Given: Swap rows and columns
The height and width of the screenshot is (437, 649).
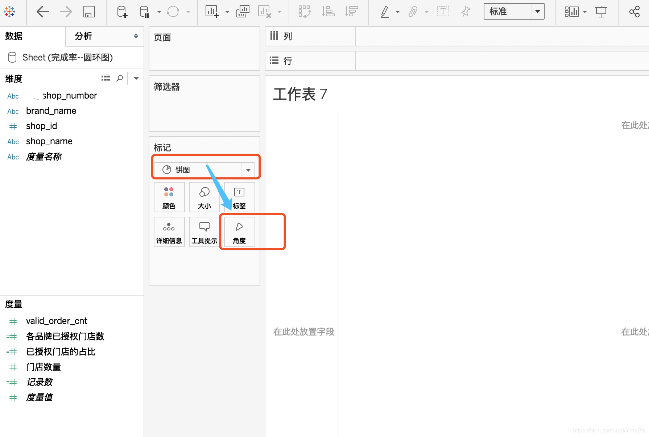Looking at the screenshot, I should [305, 12].
